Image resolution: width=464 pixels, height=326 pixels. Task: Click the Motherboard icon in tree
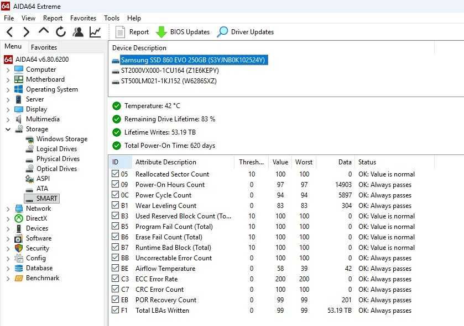(19, 79)
